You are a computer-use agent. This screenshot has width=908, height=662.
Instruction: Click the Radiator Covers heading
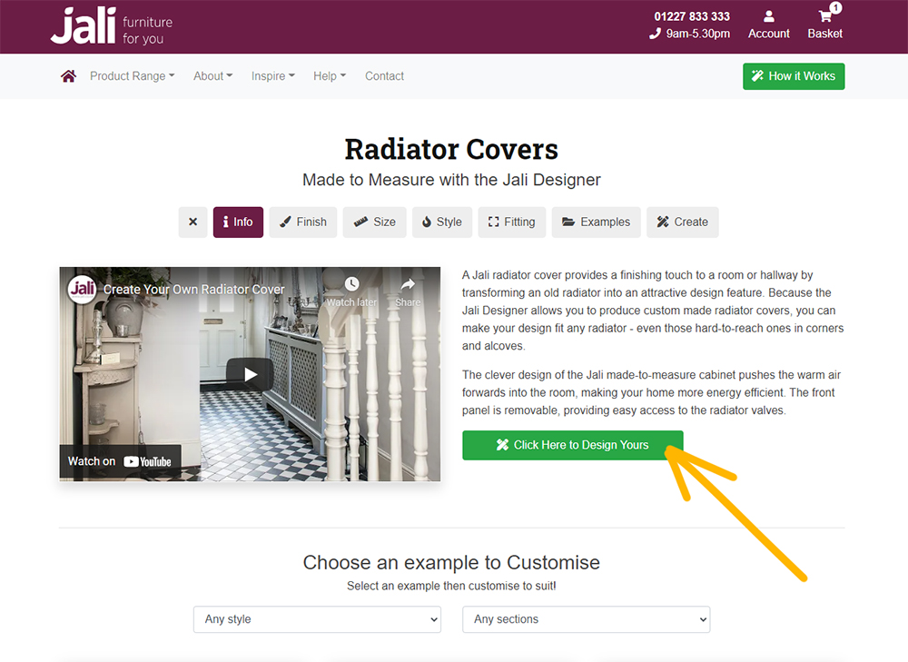(x=451, y=150)
